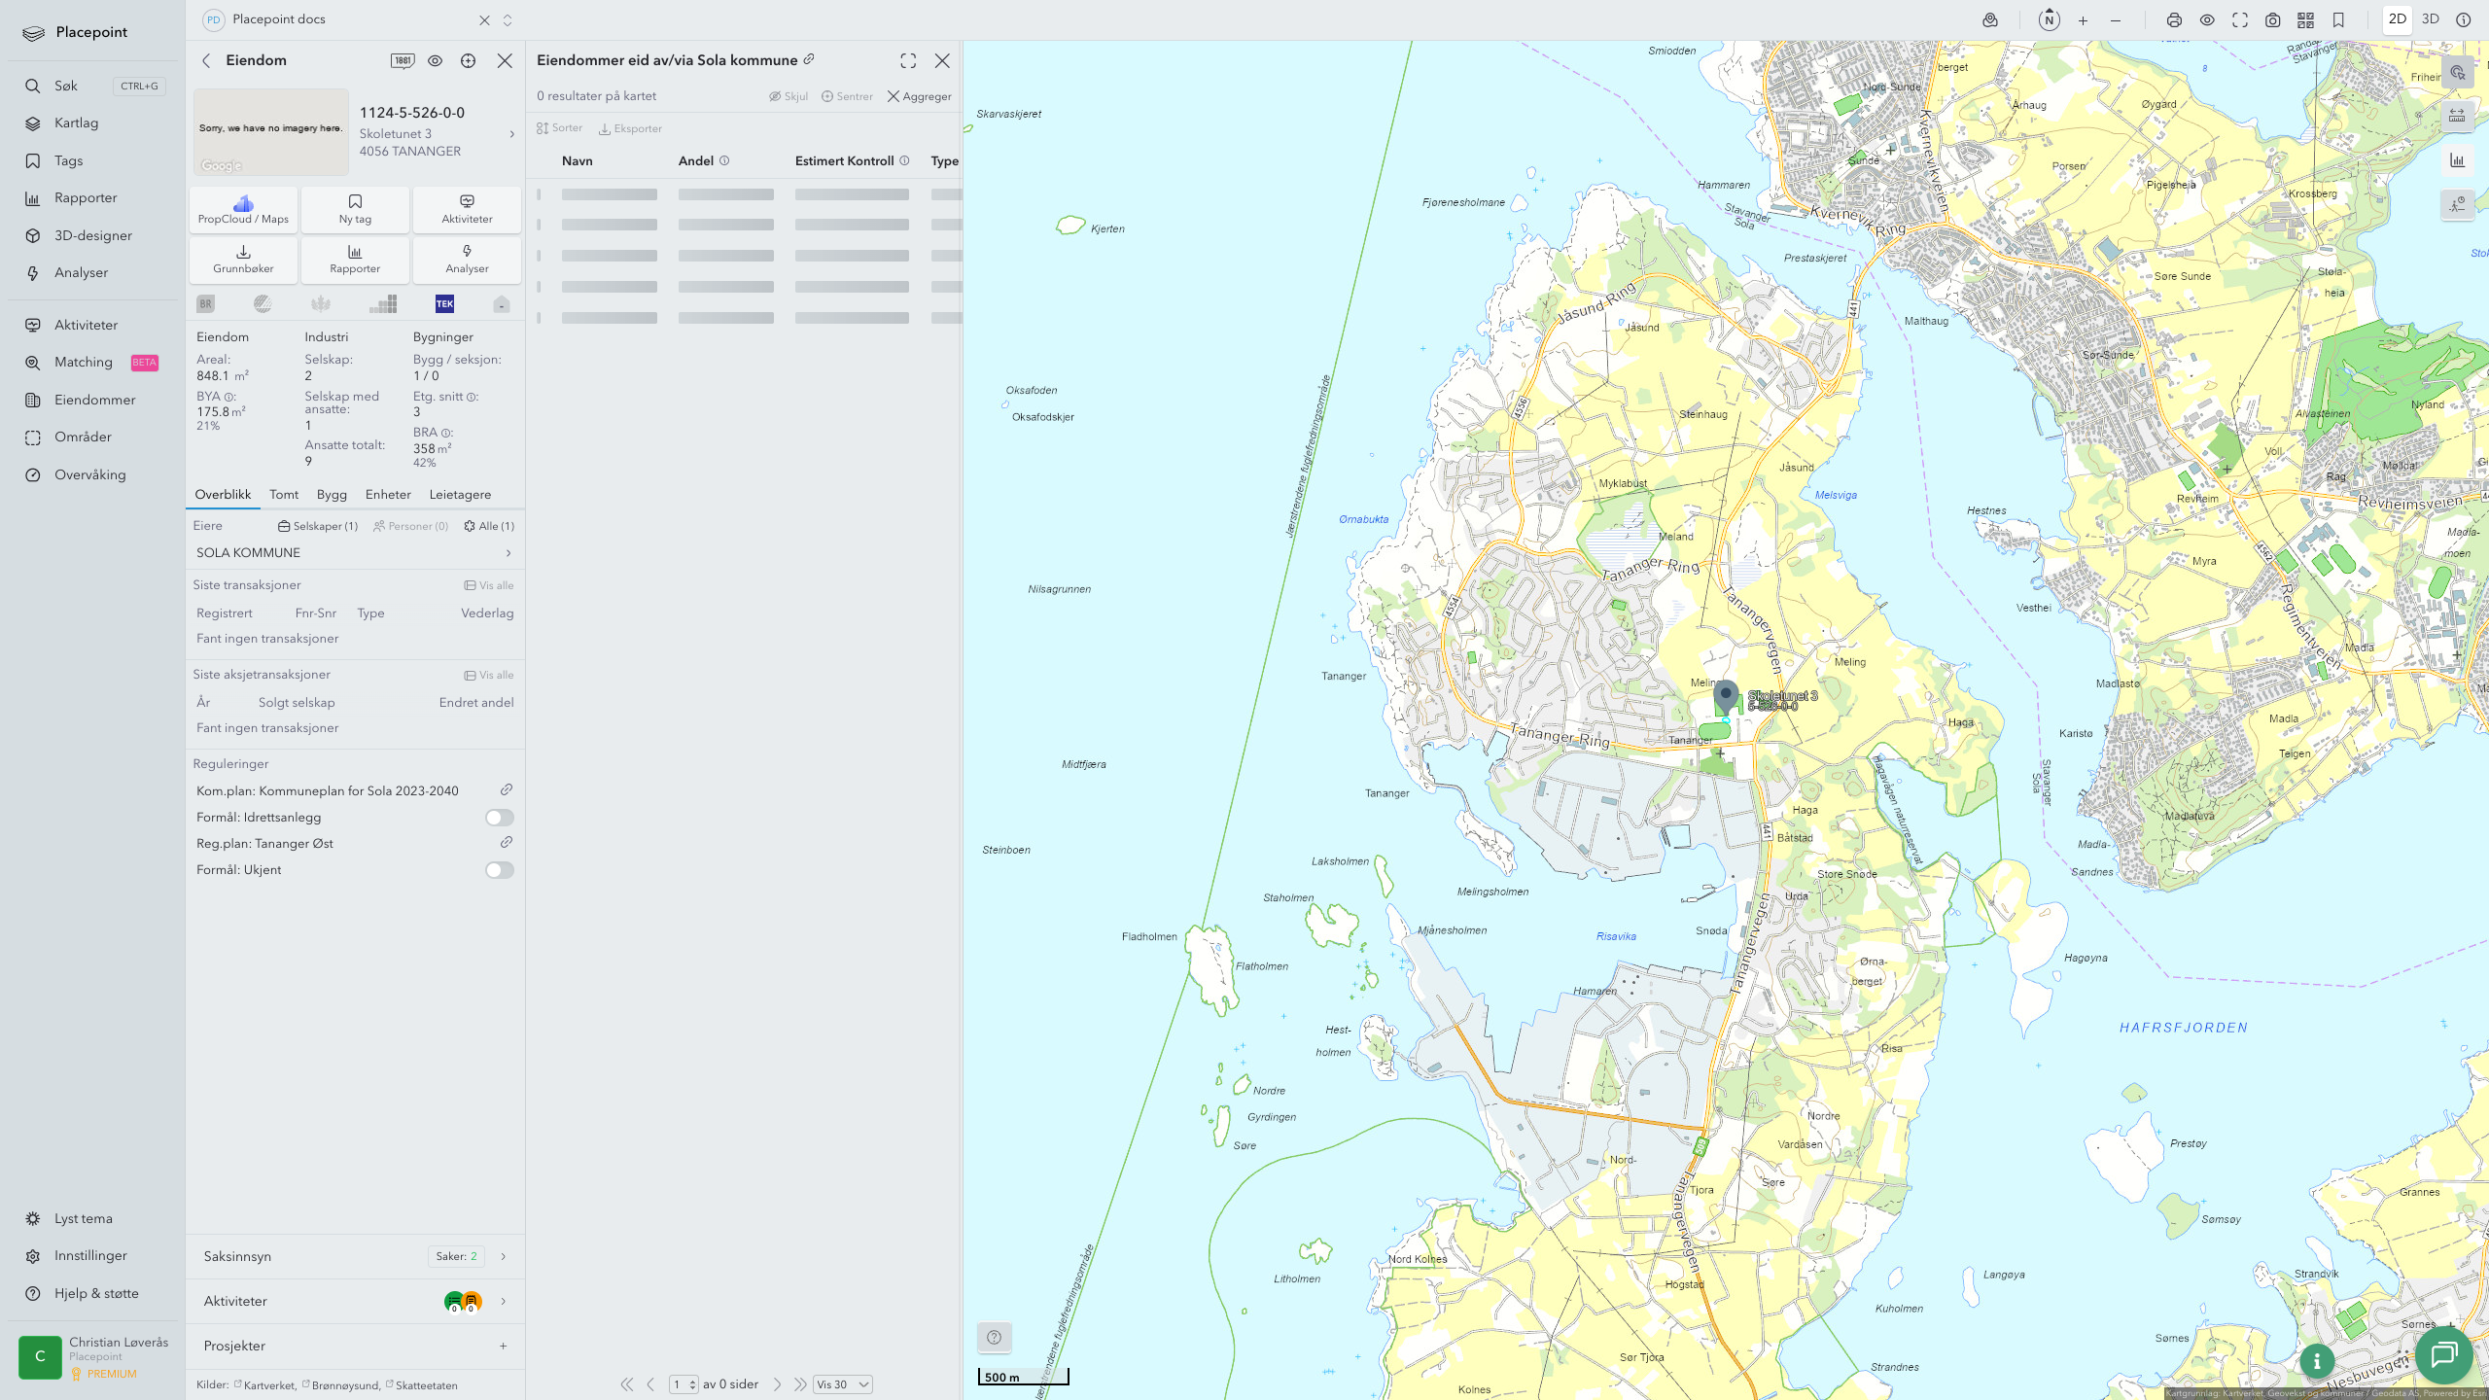Viewport: 2489px width, 1400px height.
Task: Hide results on map with Skjul
Action: pos(789,96)
